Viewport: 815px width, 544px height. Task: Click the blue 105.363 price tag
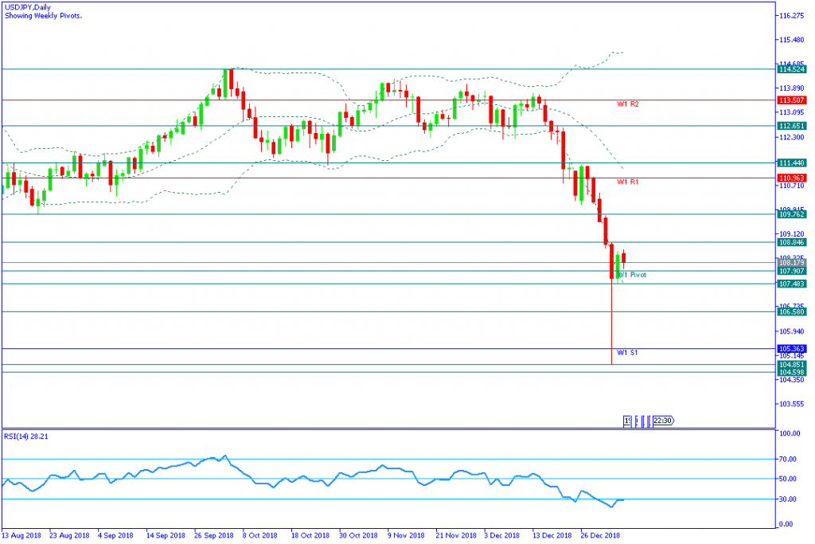coord(792,349)
